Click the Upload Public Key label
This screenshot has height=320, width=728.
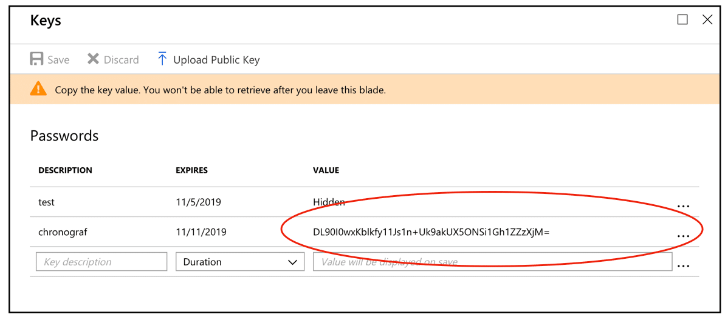pyautogui.click(x=216, y=59)
